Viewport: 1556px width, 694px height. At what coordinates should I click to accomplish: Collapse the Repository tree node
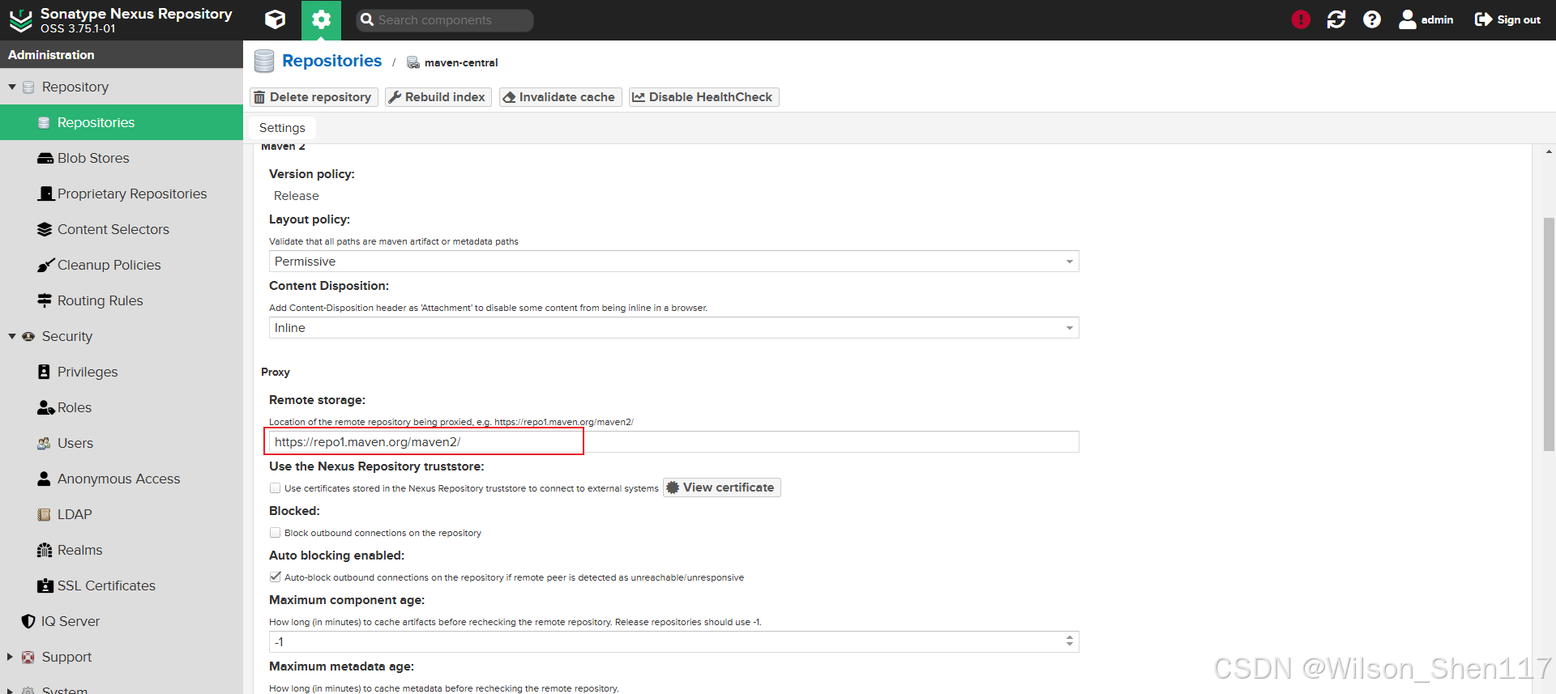pos(12,87)
